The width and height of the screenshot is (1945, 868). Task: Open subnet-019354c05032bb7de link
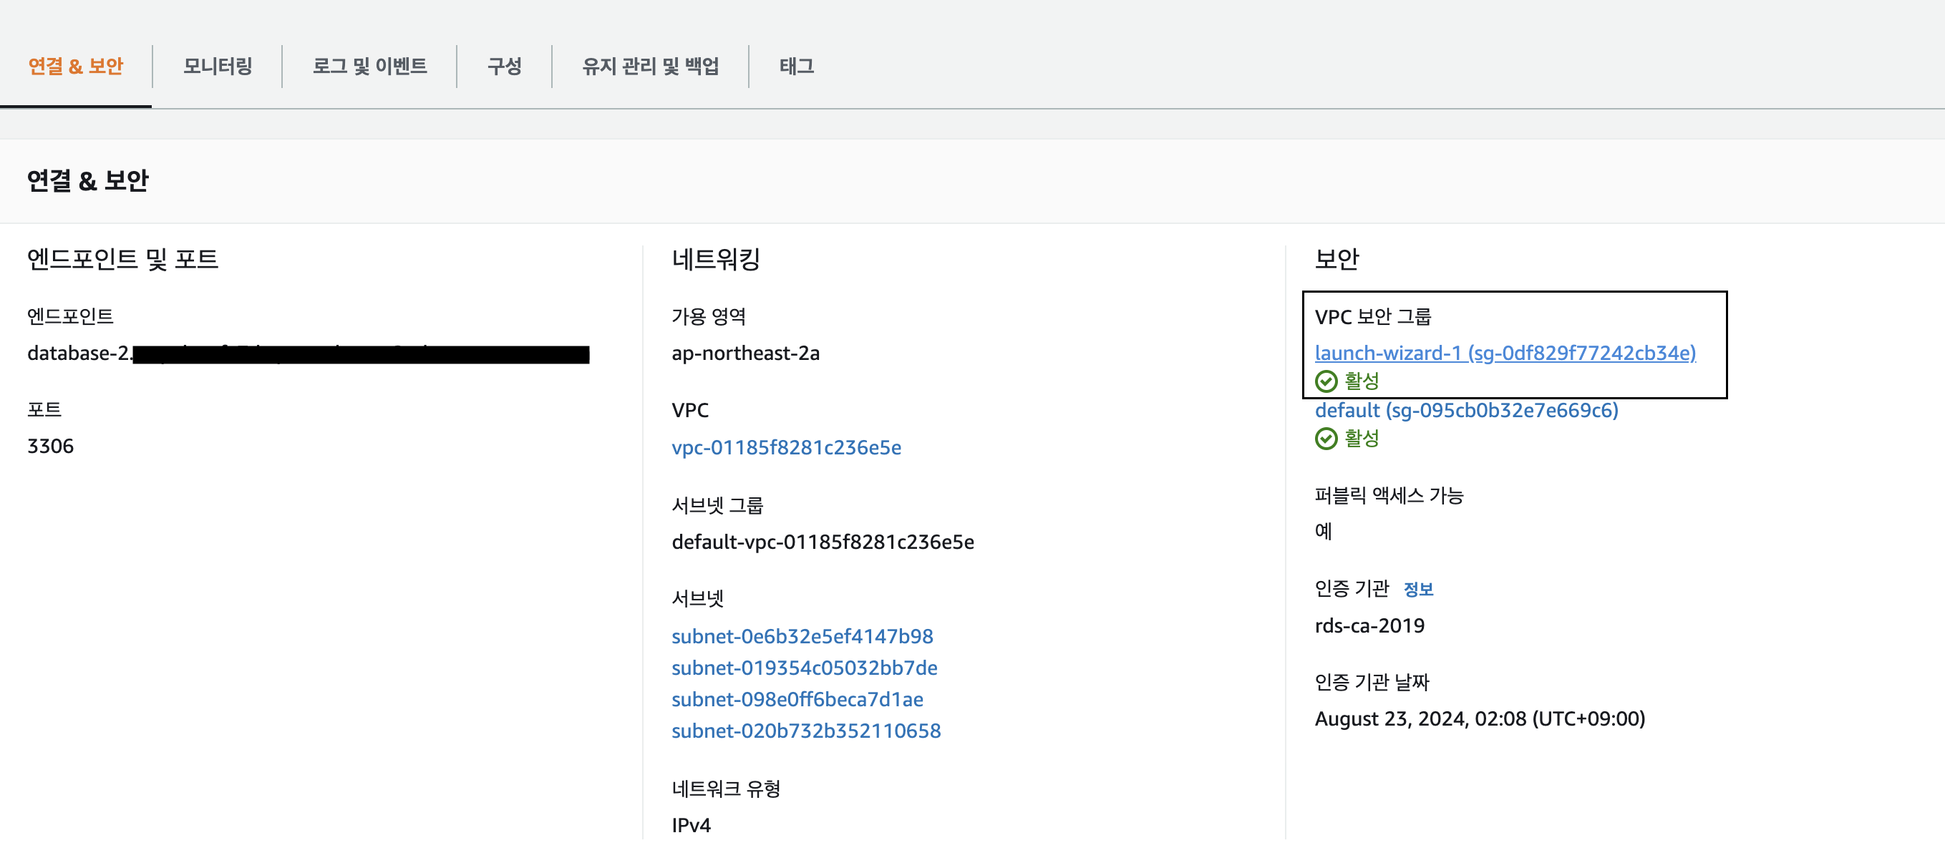[x=804, y=668]
